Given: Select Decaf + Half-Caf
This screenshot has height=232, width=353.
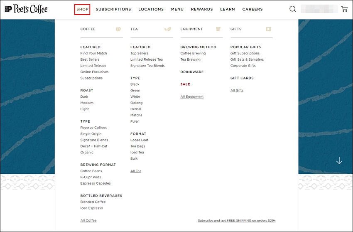Looking at the screenshot, I should pyautogui.click(x=94, y=146).
